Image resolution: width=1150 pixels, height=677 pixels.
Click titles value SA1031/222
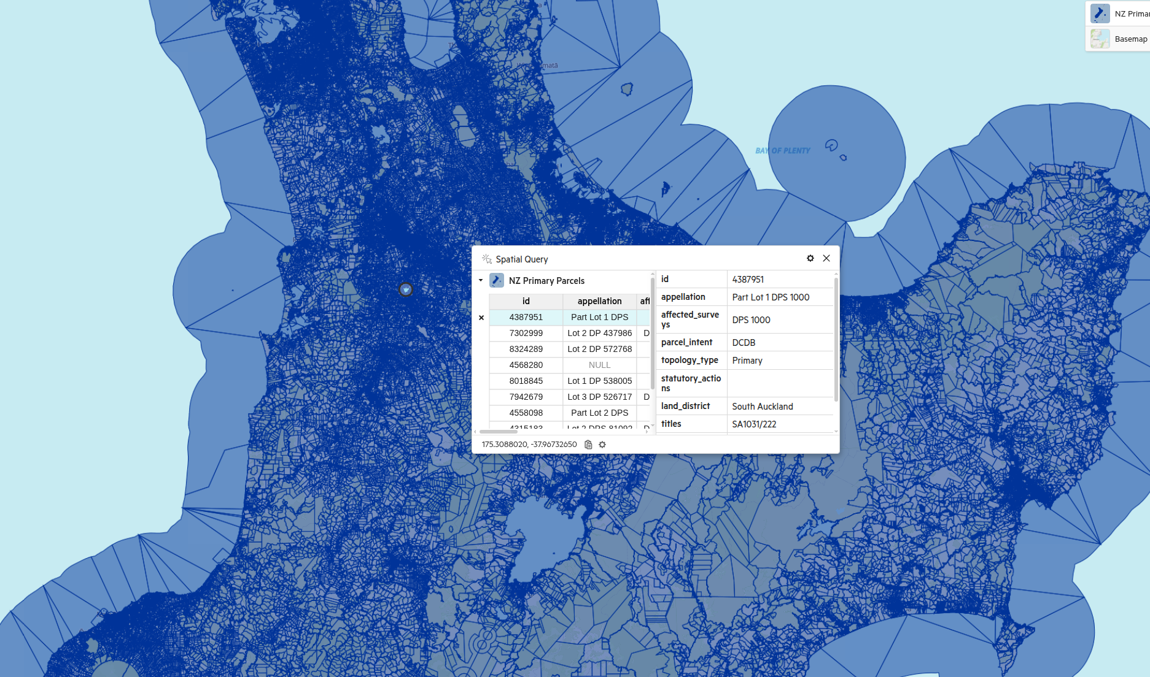pyautogui.click(x=754, y=424)
